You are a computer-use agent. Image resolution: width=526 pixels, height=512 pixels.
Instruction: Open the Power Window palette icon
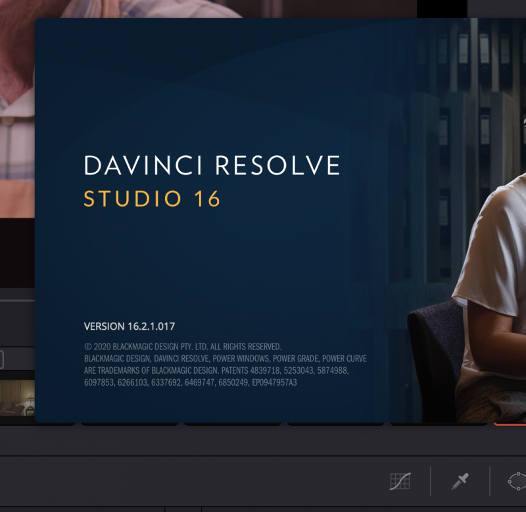coord(517,481)
